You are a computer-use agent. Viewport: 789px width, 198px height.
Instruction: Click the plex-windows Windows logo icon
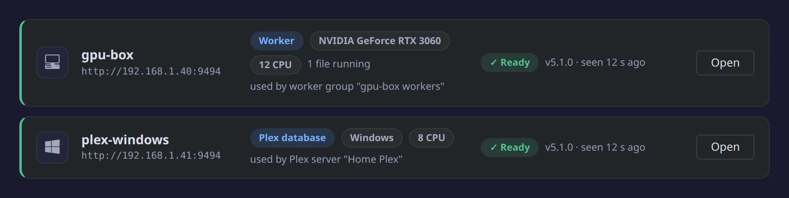coord(52,147)
